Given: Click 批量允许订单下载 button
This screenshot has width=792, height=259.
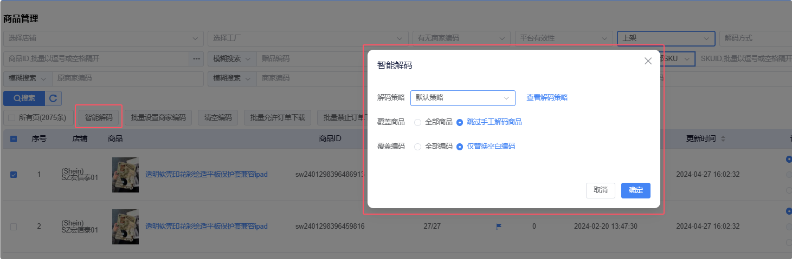Looking at the screenshot, I should (278, 117).
